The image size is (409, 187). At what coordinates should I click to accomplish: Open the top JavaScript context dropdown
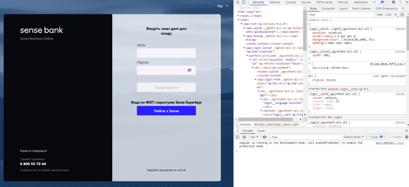pyautogui.click(x=254, y=137)
